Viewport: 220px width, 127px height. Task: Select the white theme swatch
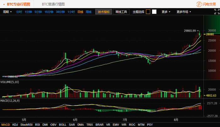pyautogui.click(x=154, y=12)
